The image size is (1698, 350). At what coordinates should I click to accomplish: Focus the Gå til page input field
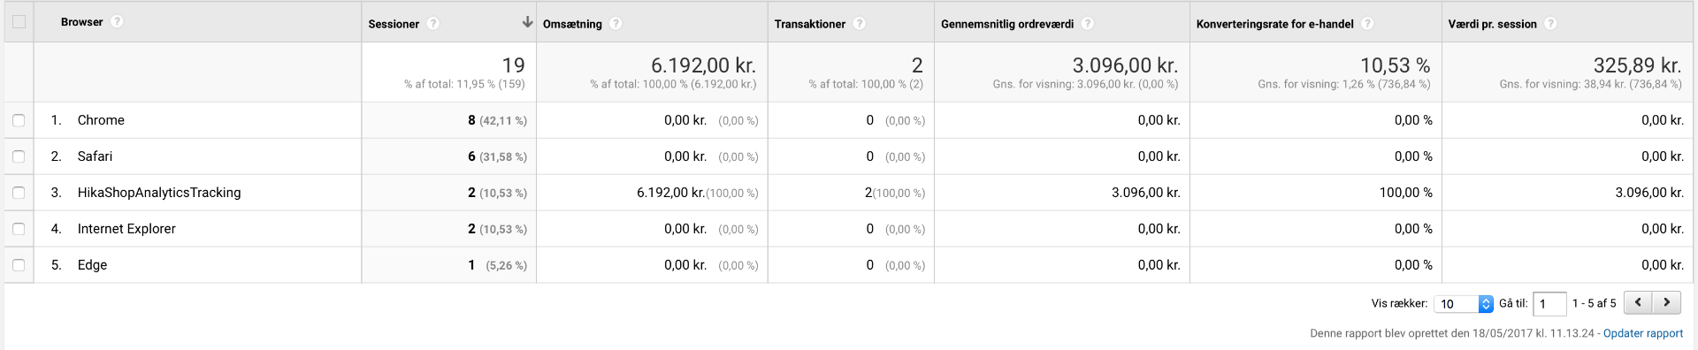1549,303
